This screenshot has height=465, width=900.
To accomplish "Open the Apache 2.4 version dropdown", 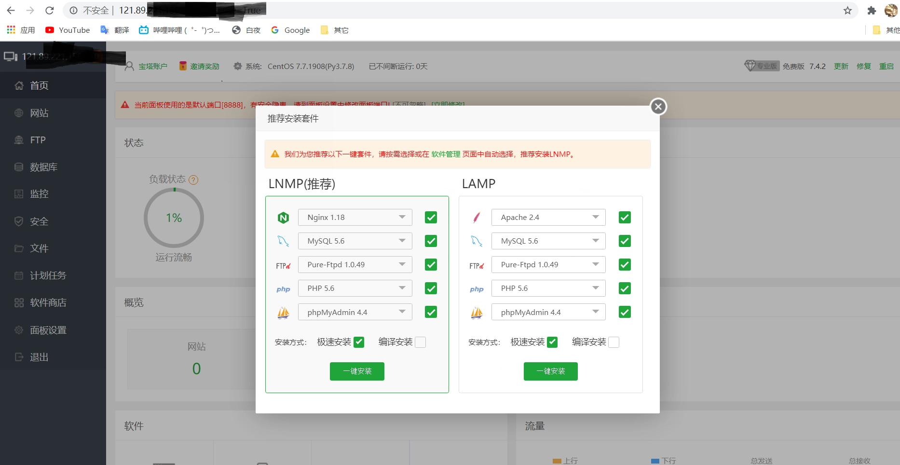I will [x=548, y=217].
